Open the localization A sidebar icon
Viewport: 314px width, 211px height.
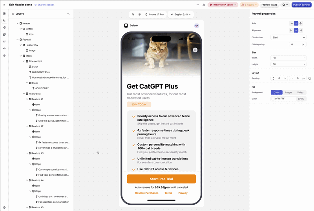tap(4, 42)
